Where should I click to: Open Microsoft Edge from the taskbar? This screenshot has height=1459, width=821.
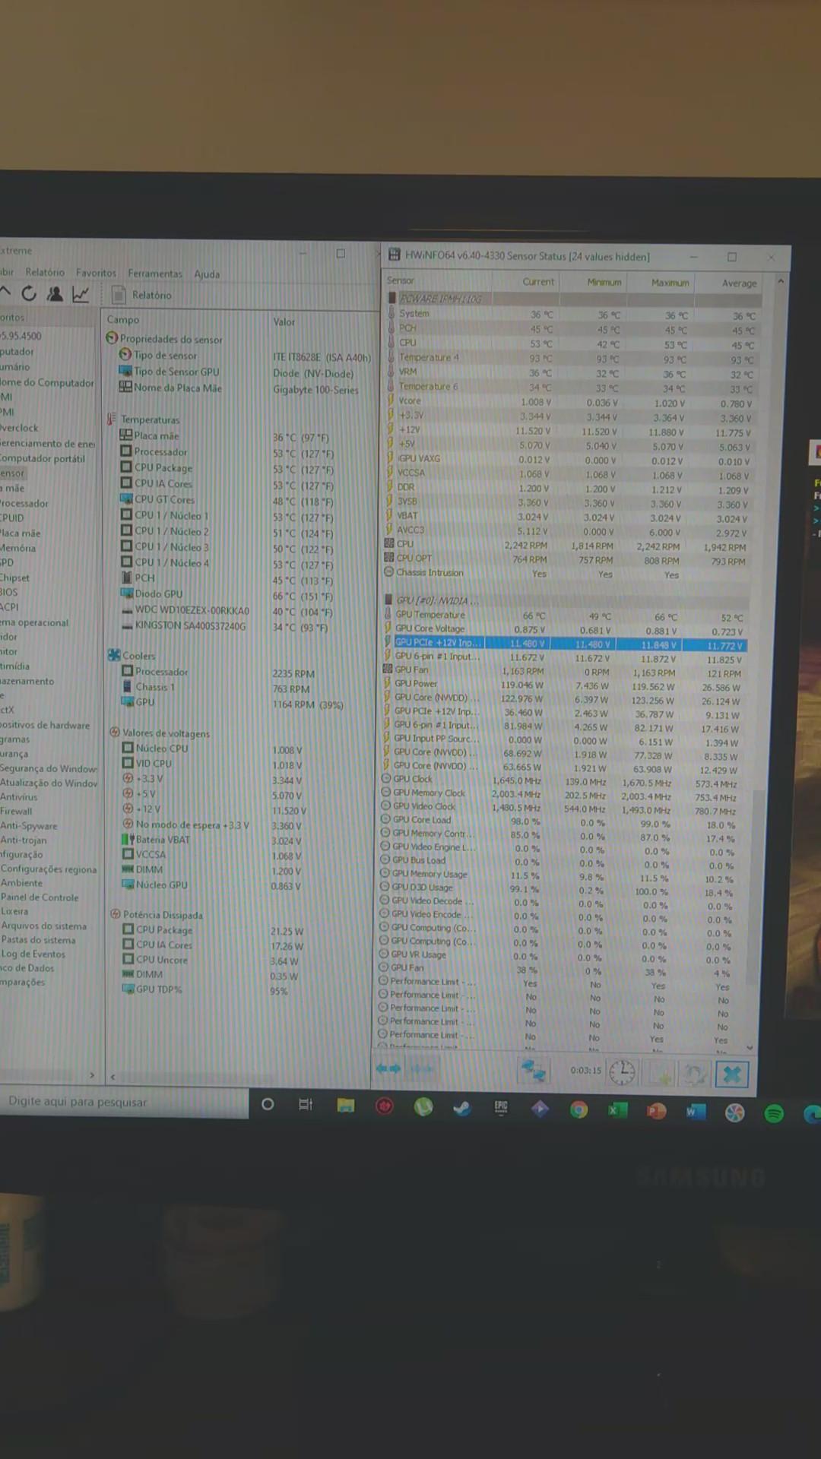pyautogui.click(x=812, y=1115)
